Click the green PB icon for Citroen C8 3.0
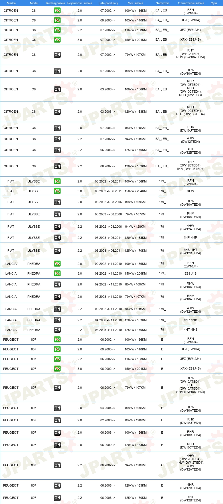The image size is (223, 504). [x=57, y=40]
